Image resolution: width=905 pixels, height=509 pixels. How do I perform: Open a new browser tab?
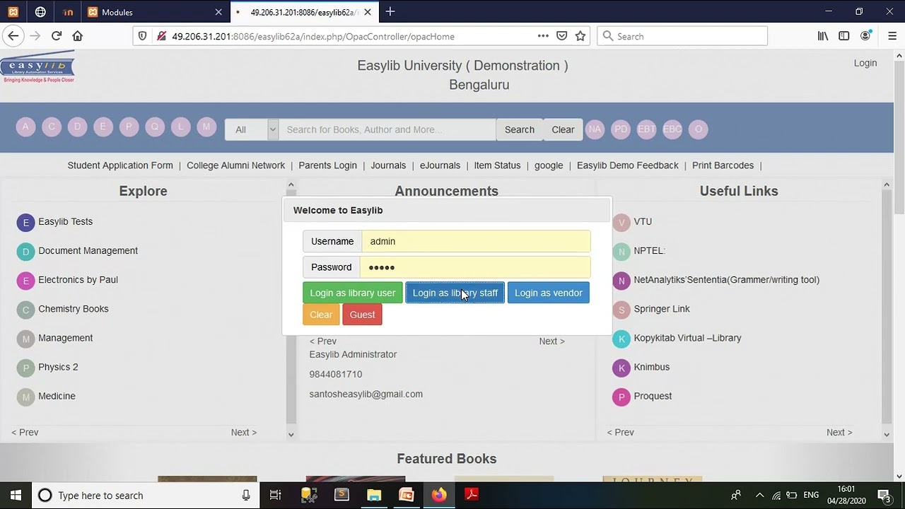tap(390, 12)
